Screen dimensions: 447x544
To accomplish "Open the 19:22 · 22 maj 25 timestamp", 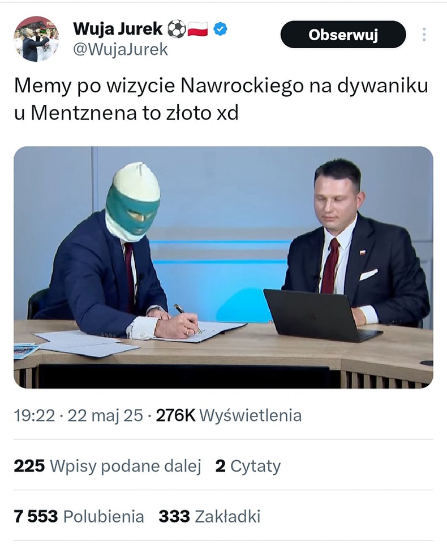I will tap(78, 415).
